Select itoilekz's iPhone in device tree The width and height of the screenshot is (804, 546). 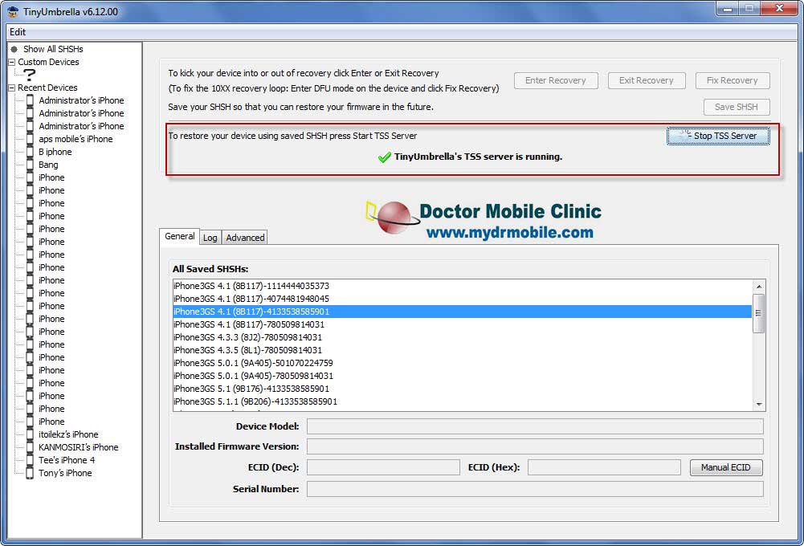tap(68, 434)
